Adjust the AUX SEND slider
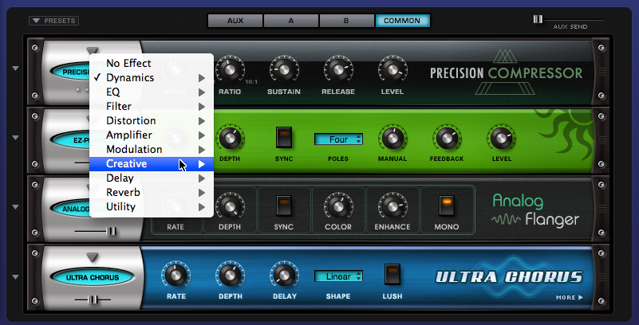Image resolution: width=639 pixels, height=325 pixels. (x=538, y=19)
